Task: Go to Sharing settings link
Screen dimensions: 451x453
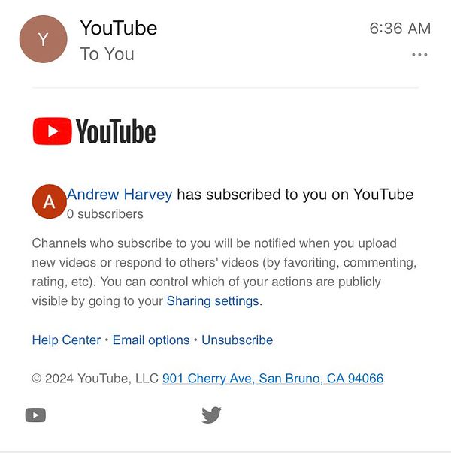Action: [213, 301]
